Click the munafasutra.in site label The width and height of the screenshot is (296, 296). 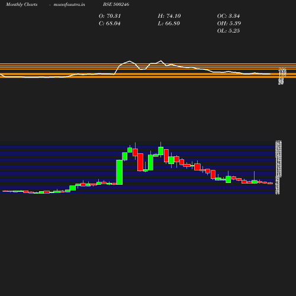pos(69,5)
